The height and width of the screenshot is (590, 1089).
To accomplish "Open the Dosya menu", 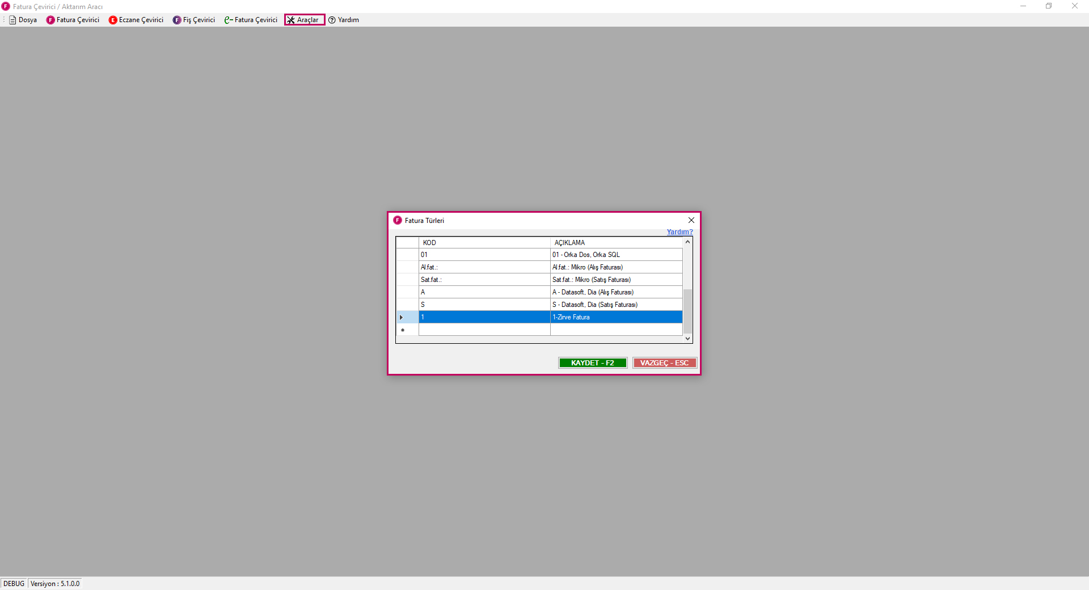I will (x=23, y=20).
